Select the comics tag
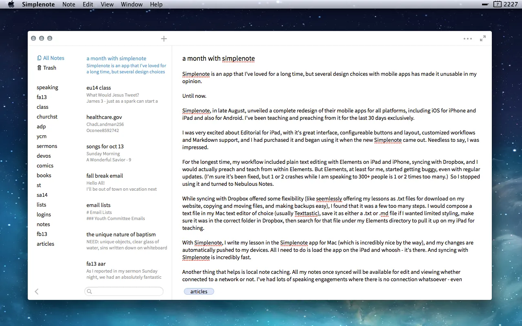The height and width of the screenshot is (326, 522). (45, 165)
